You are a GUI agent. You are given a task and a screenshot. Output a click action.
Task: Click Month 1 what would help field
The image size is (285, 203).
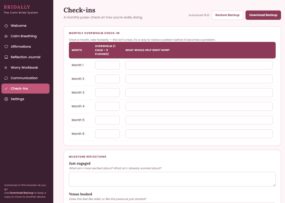point(199,65)
